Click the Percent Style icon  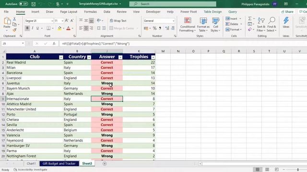pyautogui.click(x=154, y=28)
